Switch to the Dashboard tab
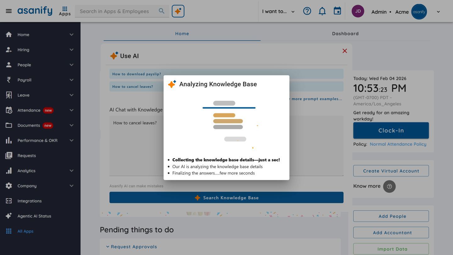453x255 pixels. point(345,34)
